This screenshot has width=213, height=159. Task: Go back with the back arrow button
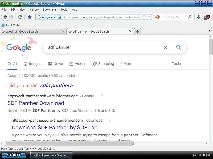point(5,17)
